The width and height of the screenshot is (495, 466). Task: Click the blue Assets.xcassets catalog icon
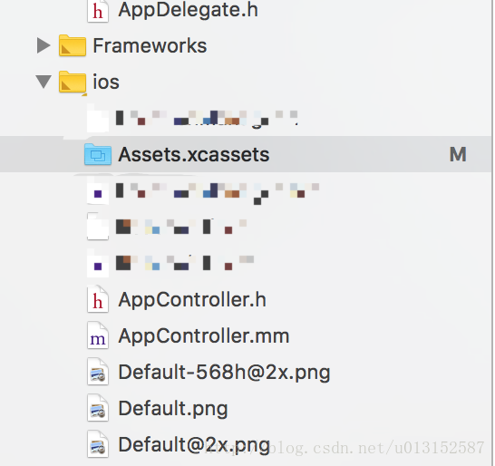click(98, 154)
